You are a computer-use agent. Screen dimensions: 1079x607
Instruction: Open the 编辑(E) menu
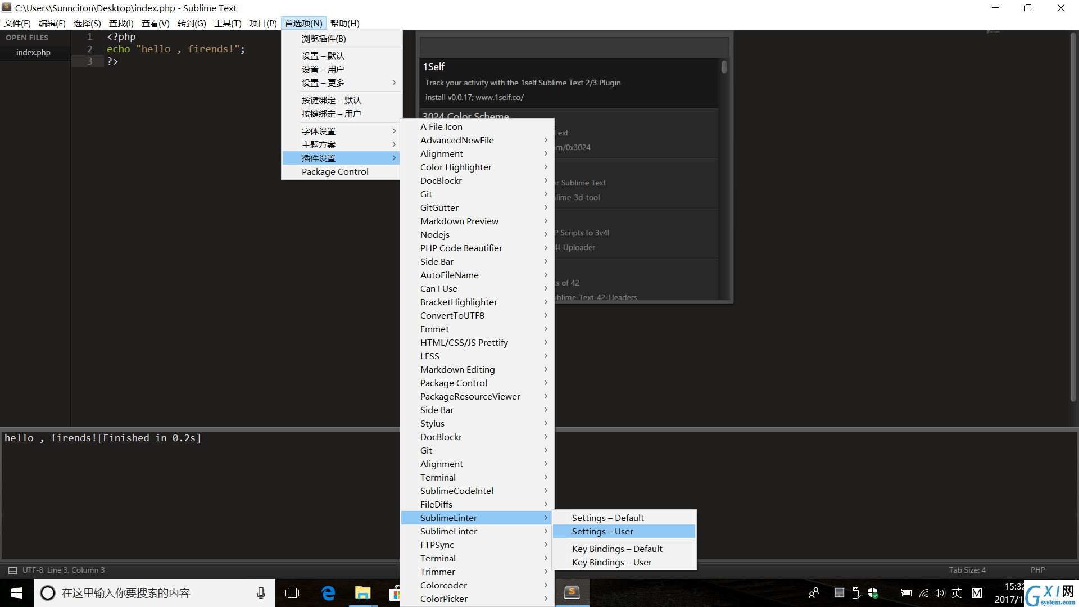pos(52,23)
